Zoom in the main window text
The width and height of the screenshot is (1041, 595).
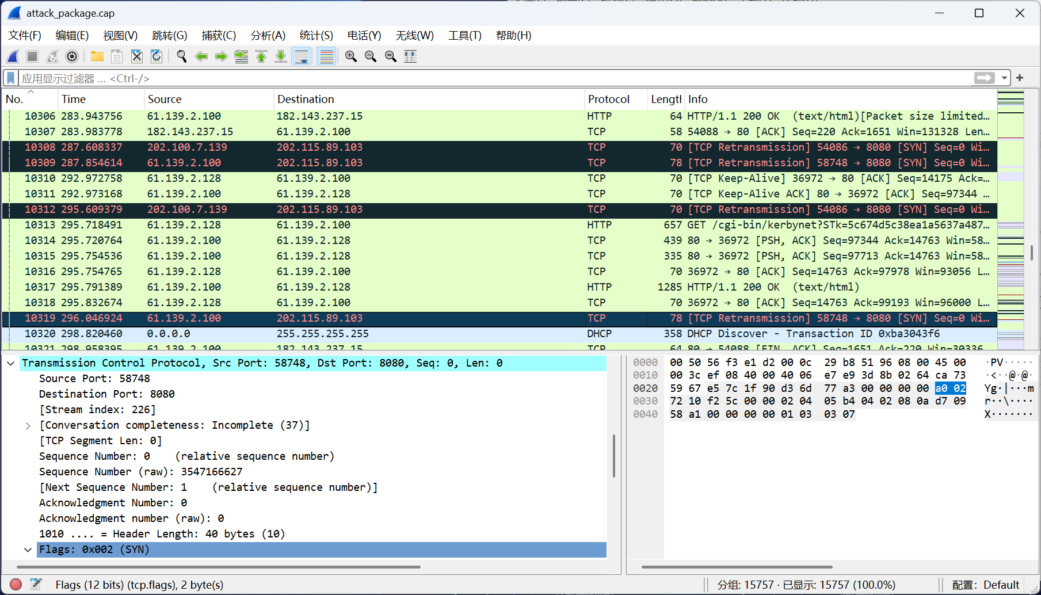(x=351, y=56)
